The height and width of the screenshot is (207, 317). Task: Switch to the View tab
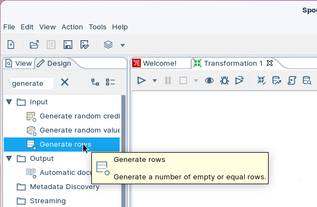pos(18,64)
